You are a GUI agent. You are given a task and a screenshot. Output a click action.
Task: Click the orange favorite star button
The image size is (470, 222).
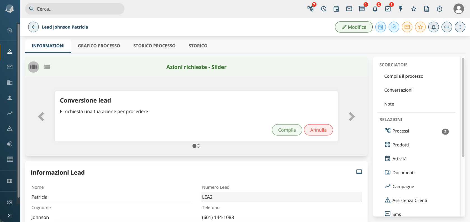[x=420, y=27]
